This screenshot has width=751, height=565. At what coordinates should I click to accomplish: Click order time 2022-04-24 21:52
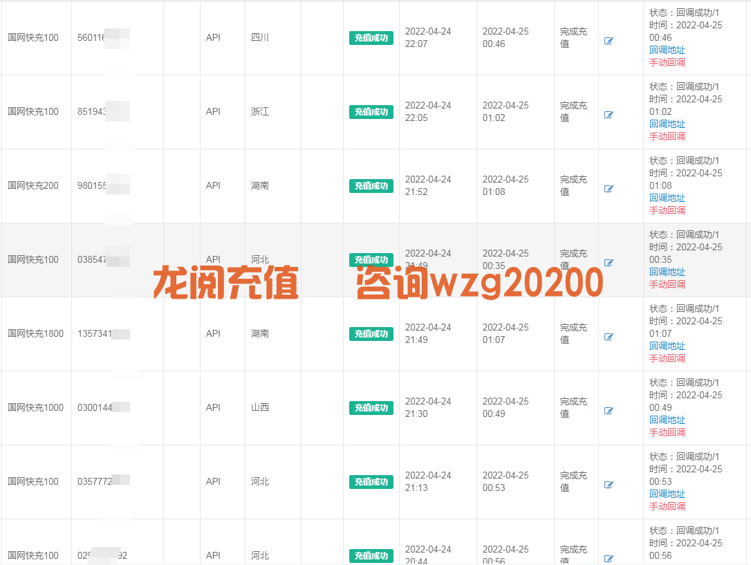(428, 185)
